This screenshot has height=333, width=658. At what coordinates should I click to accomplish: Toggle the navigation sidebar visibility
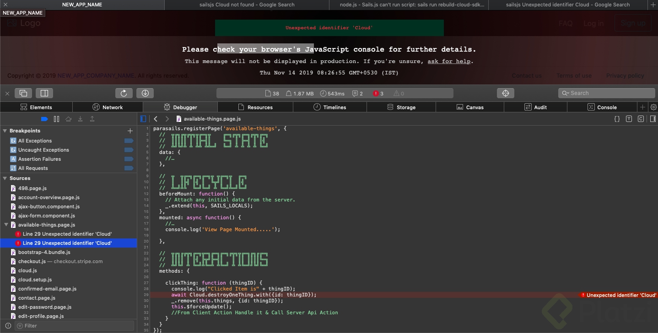[x=143, y=119]
